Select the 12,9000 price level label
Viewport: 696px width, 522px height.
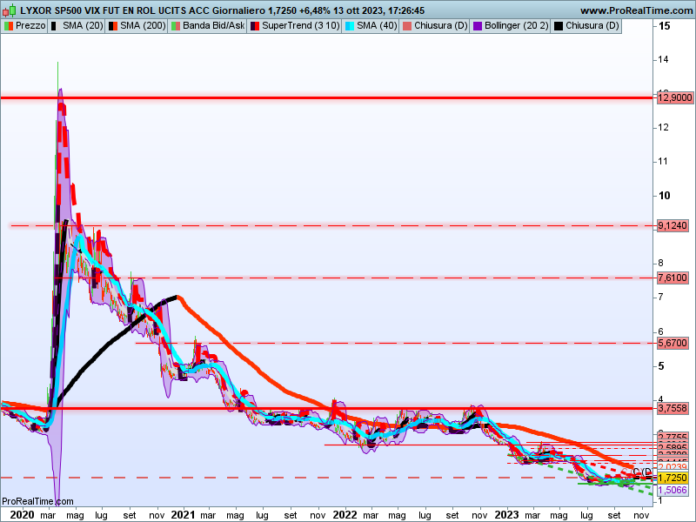(x=675, y=97)
